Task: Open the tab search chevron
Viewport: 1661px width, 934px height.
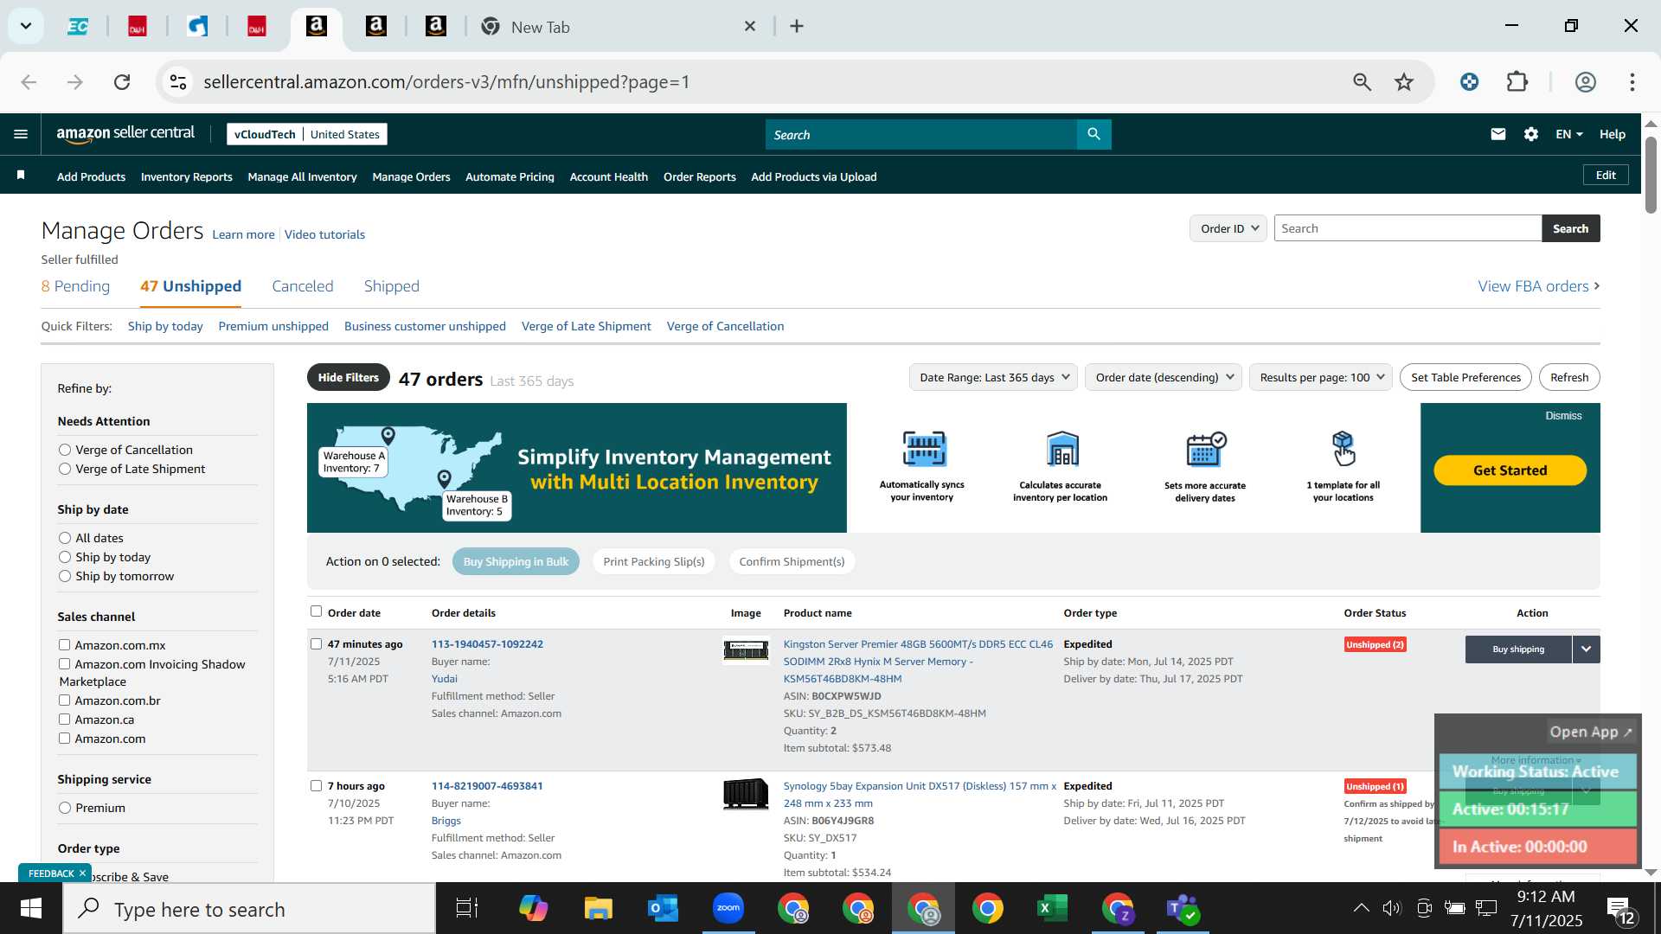Action: click(26, 26)
